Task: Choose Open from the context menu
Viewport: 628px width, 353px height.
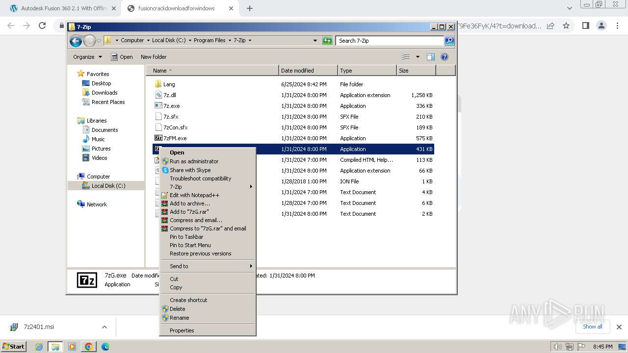Action: coord(208,152)
